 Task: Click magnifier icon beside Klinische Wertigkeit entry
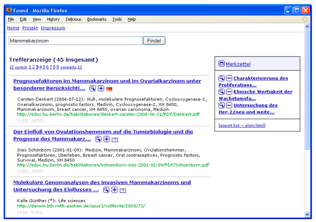click(x=222, y=92)
